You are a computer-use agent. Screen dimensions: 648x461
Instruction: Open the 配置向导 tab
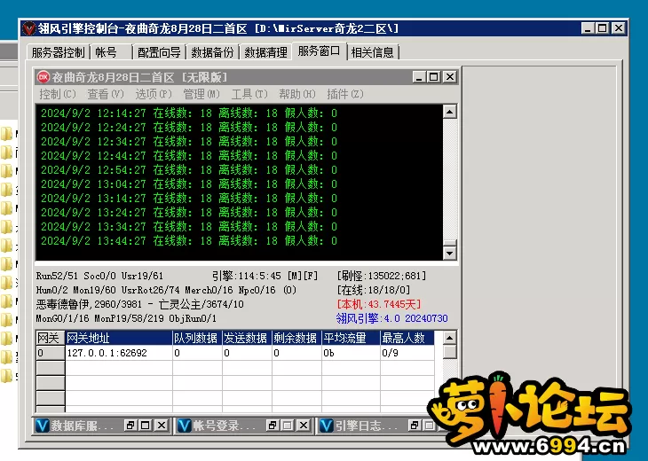pyautogui.click(x=159, y=52)
